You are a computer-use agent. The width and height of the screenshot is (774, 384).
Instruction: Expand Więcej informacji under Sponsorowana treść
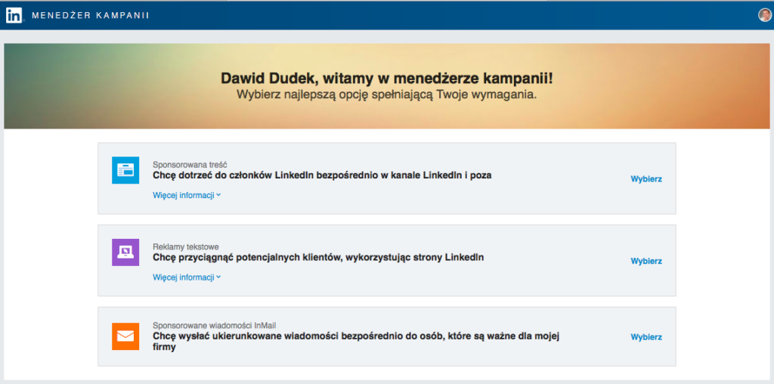(184, 195)
